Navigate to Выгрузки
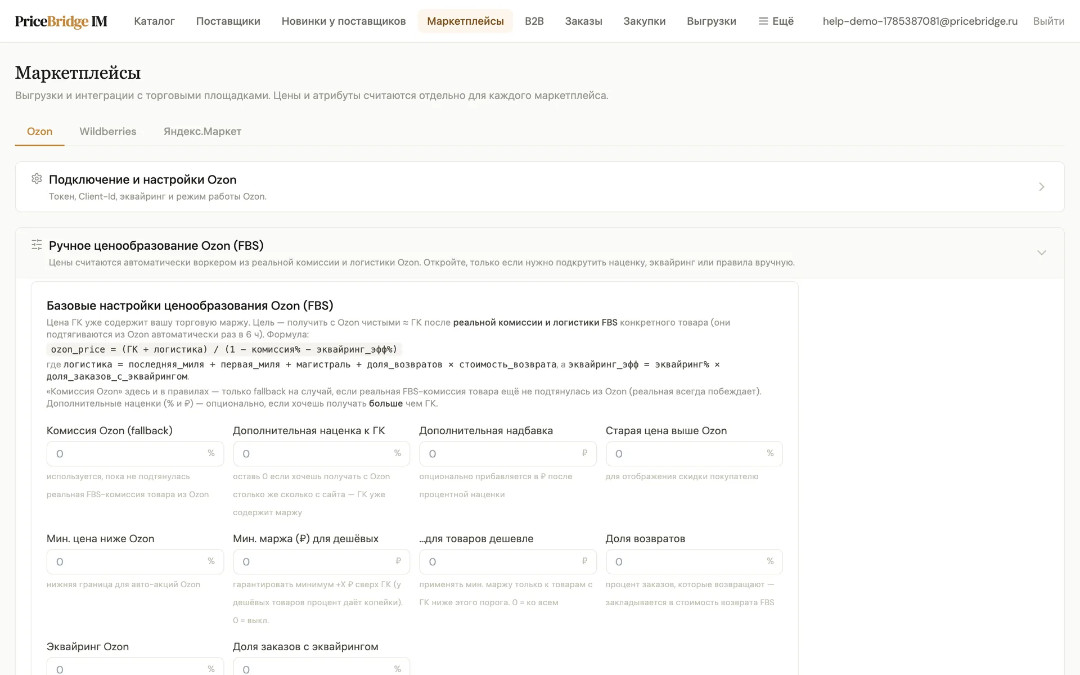 711,21
